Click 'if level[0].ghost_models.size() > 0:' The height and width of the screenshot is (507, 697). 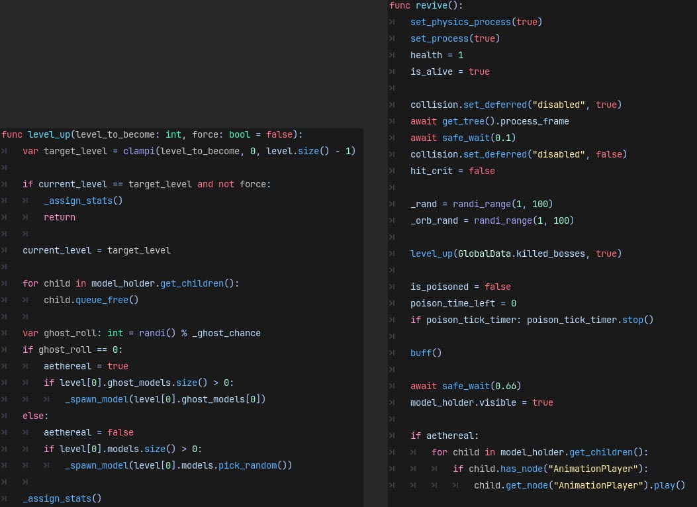click(x=139, y=383)
